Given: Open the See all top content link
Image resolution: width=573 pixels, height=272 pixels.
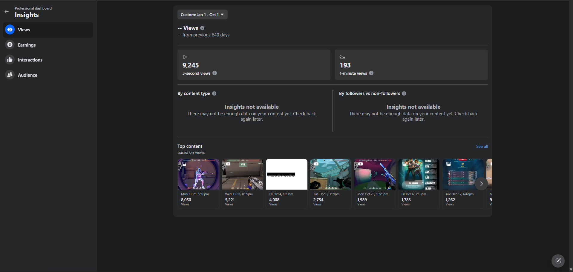Looking at the screenshot, I should click(x=482, y=146).
